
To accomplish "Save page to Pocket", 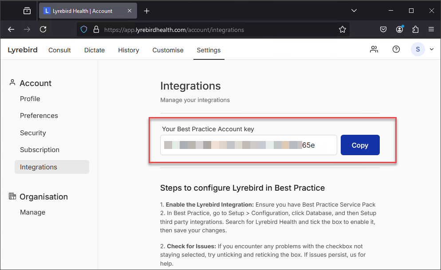I will point(383,30).
